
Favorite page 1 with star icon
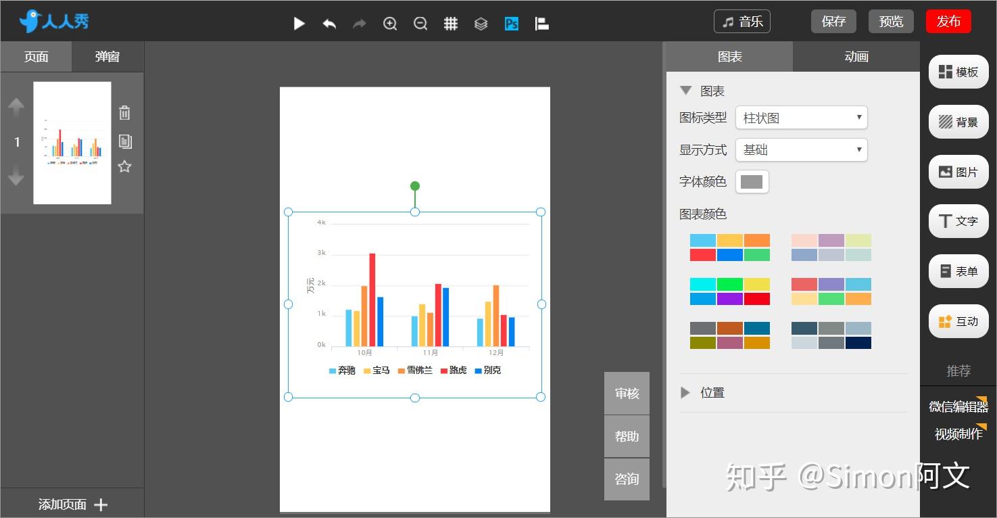click(124, 166)
